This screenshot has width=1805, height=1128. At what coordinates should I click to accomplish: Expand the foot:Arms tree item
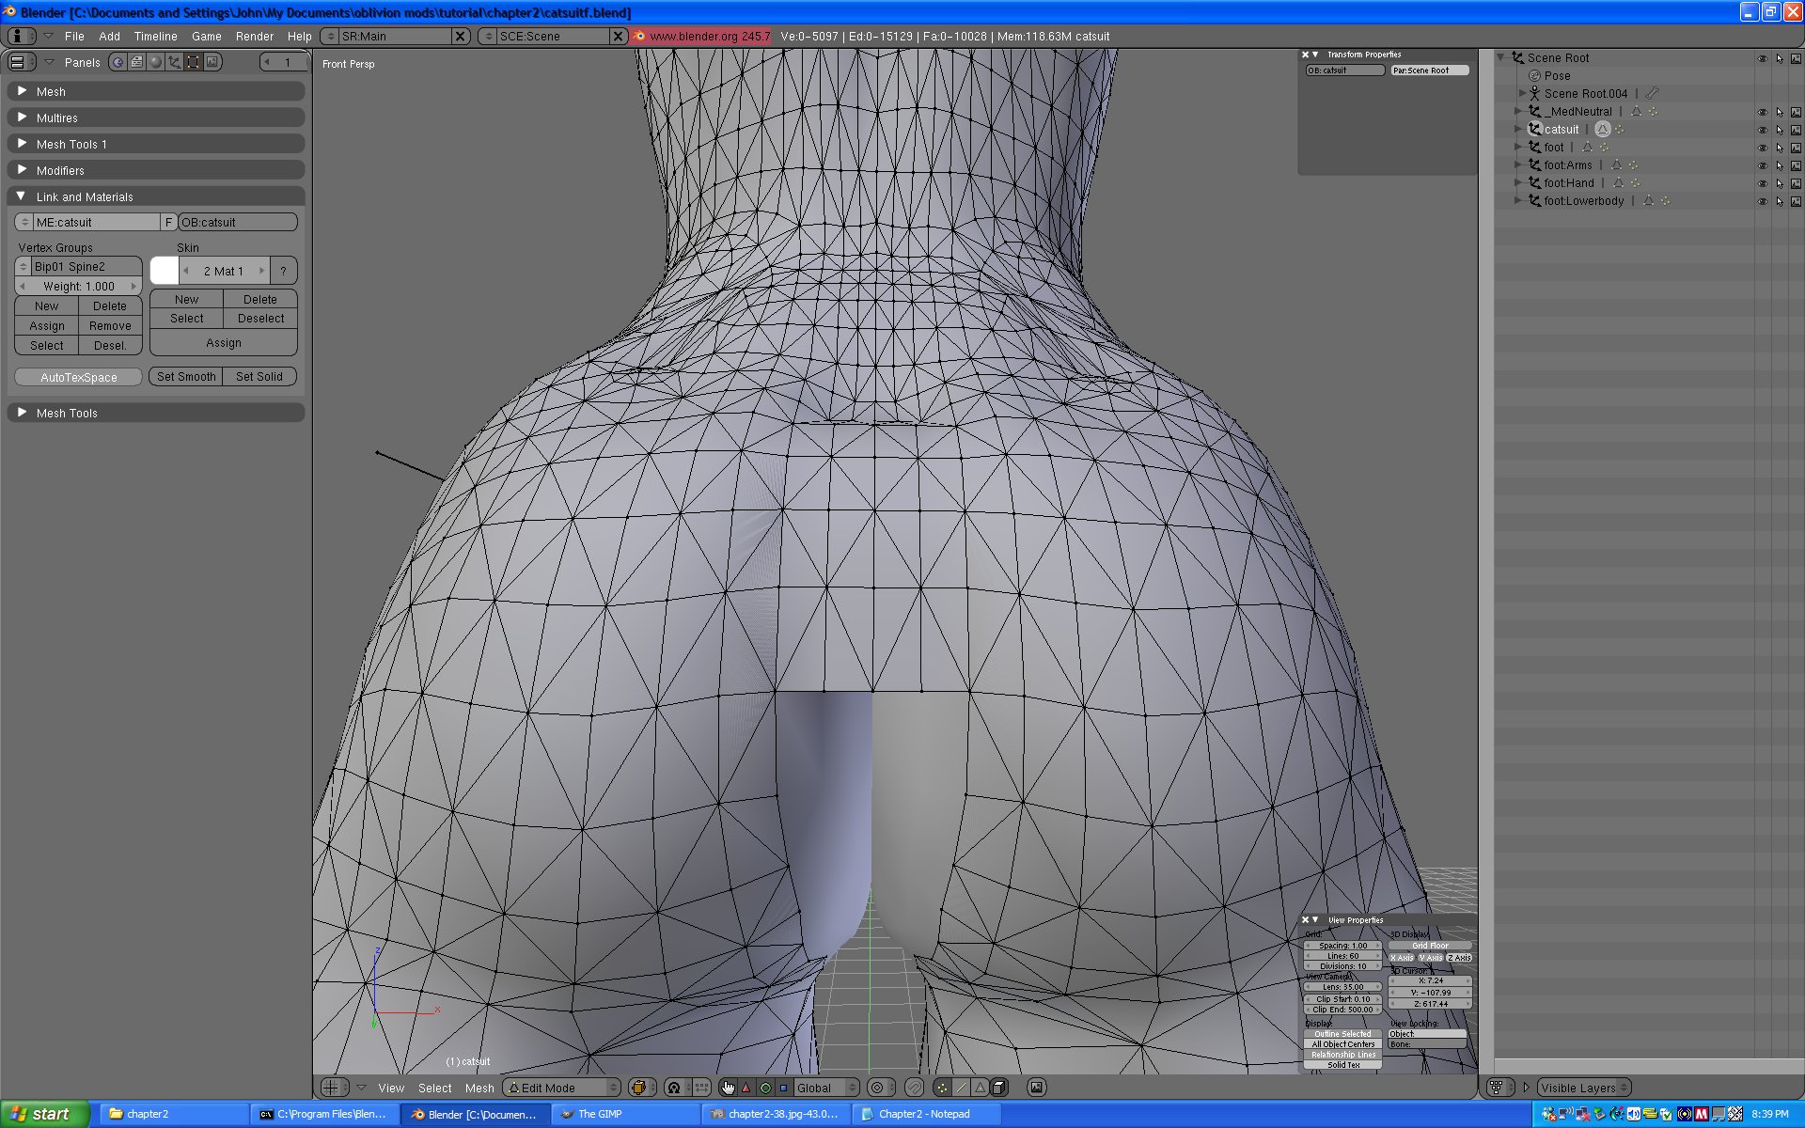(x=1517, y=165)
